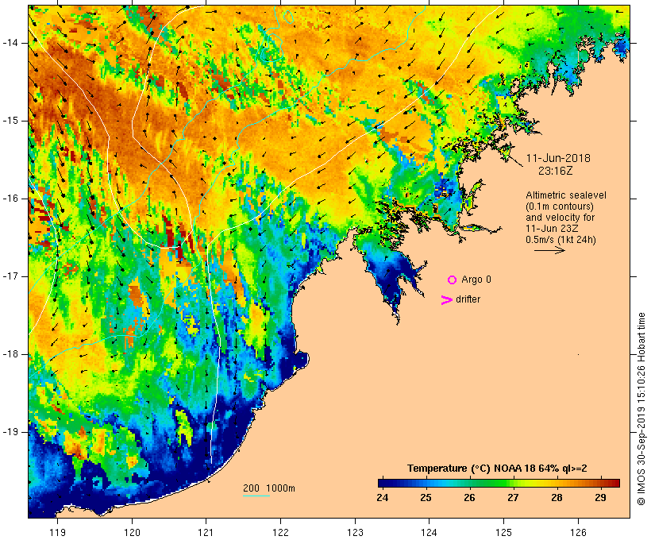Click latitude axis label -17
651x540 pixels.
10,276
